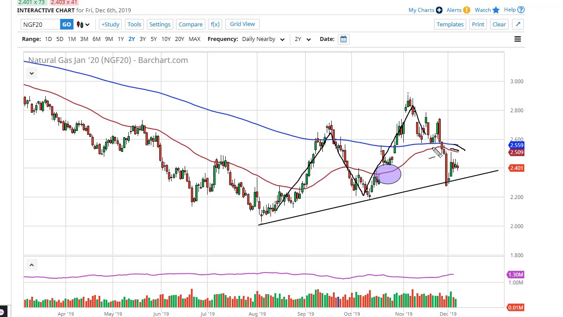Open the chart type candlestick dropdown

coord(83,24)
